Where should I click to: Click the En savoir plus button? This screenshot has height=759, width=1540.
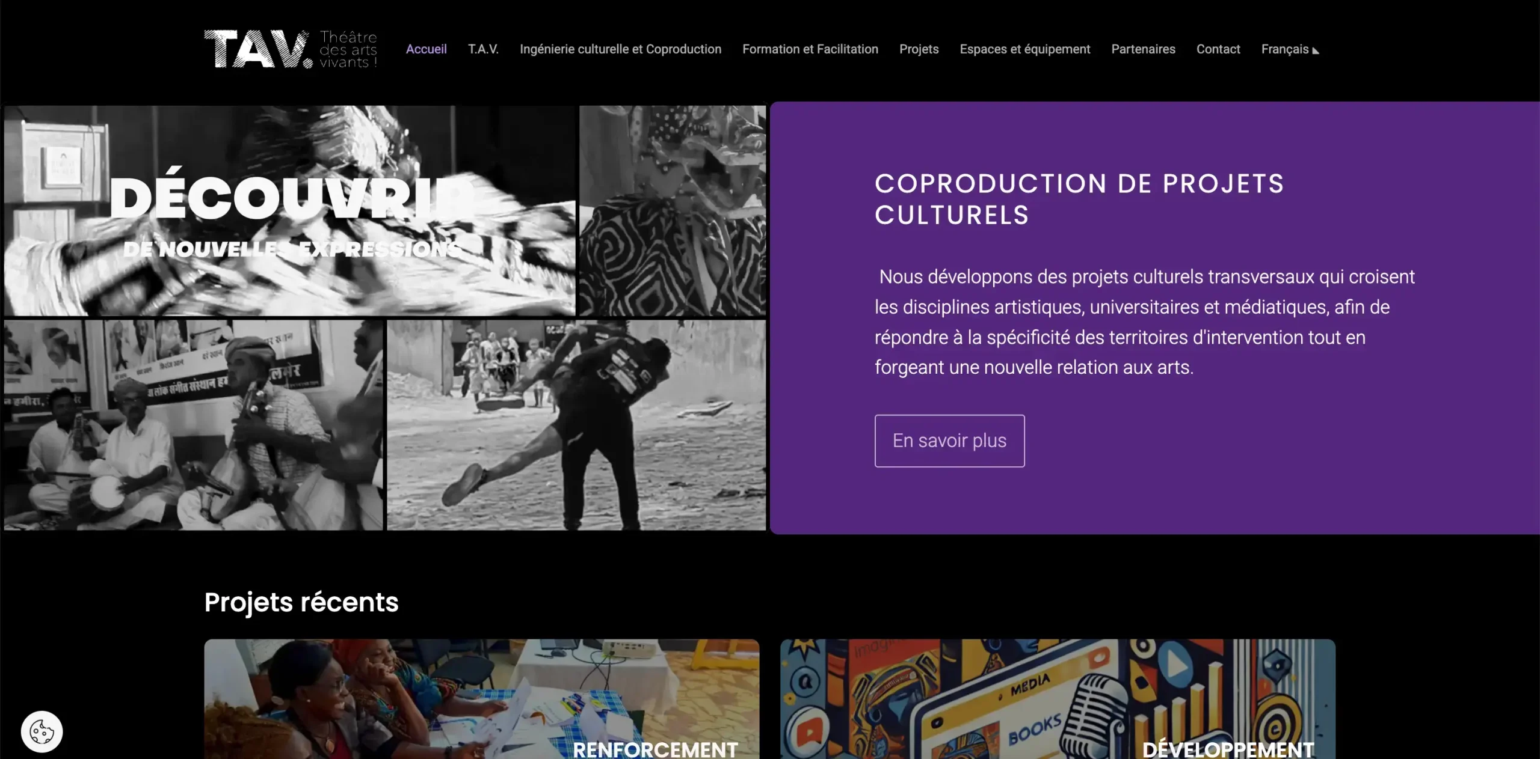pyautogui.click(x=949, y=440)
